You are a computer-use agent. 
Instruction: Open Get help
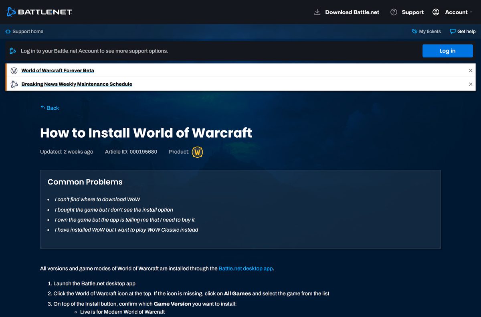tap(466, 31)
